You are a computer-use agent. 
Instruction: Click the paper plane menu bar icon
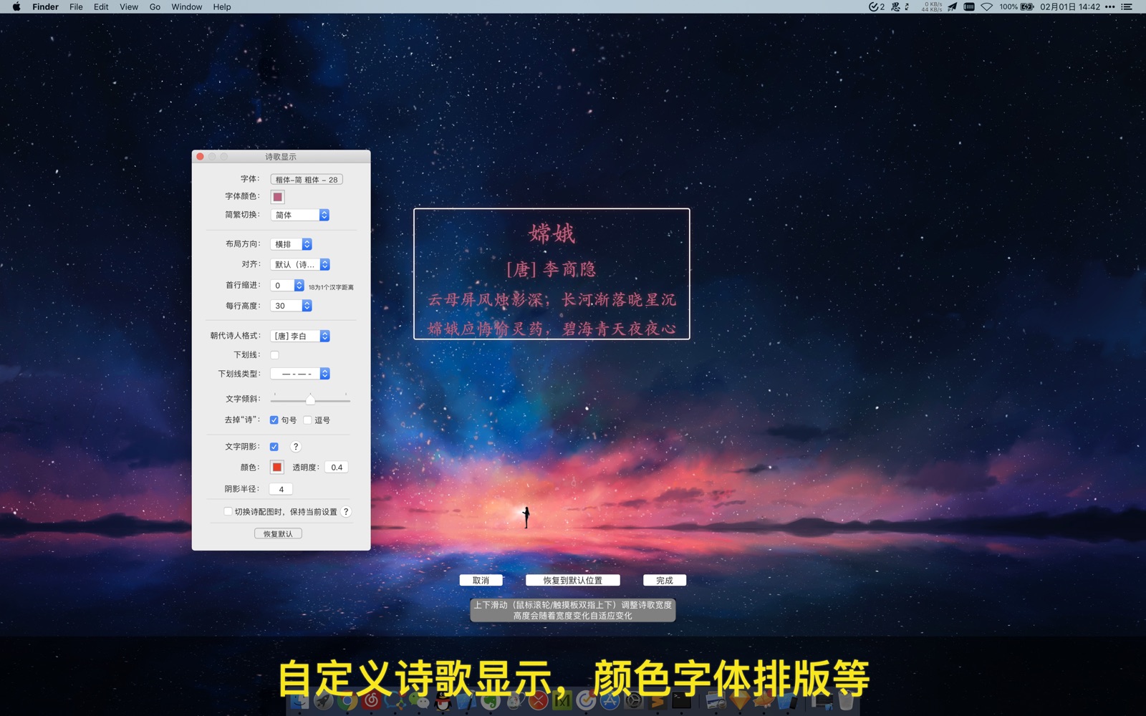coord(952,7)
